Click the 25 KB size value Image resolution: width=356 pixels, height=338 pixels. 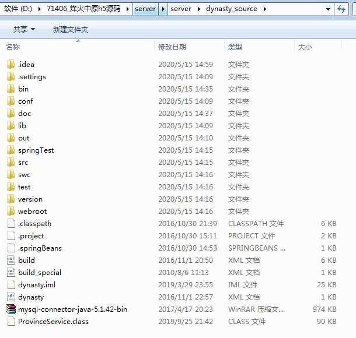pos(327,285)
